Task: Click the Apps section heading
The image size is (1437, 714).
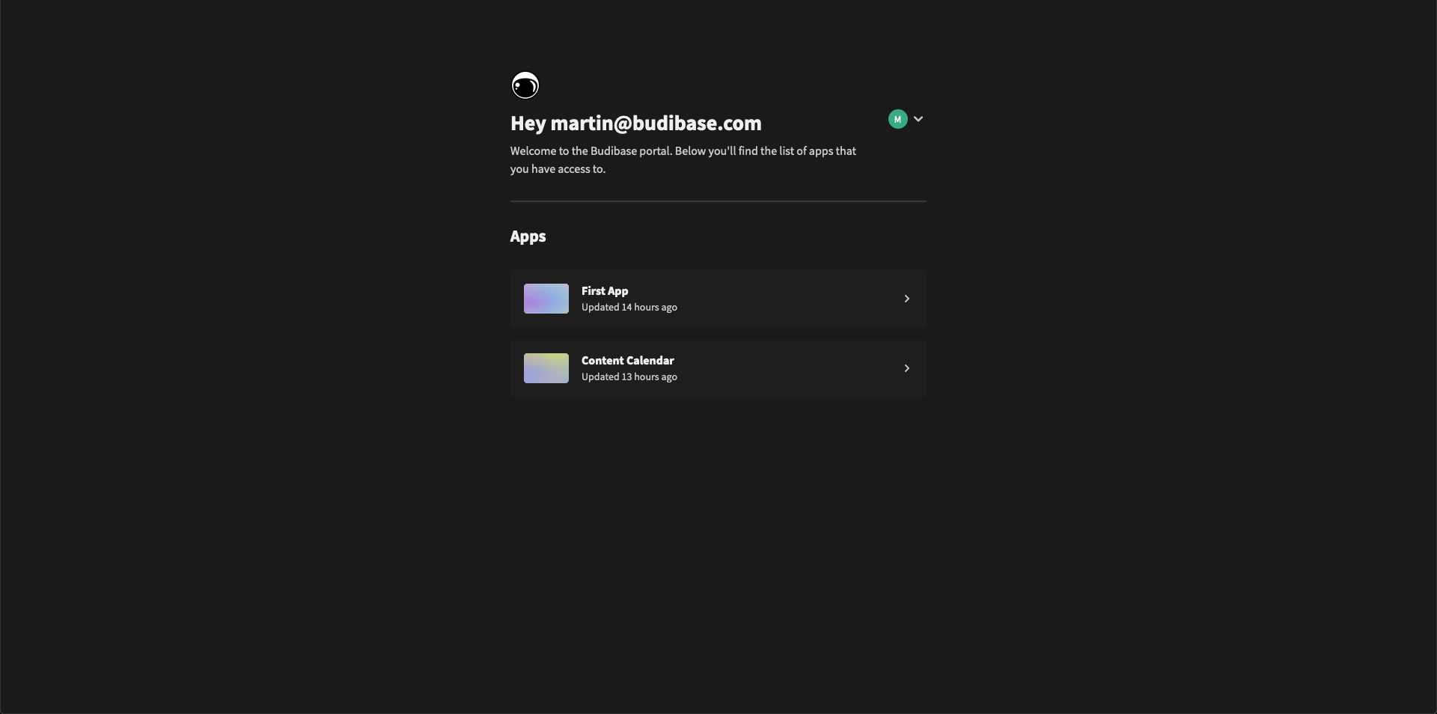Action: click(x=528, y=237)
